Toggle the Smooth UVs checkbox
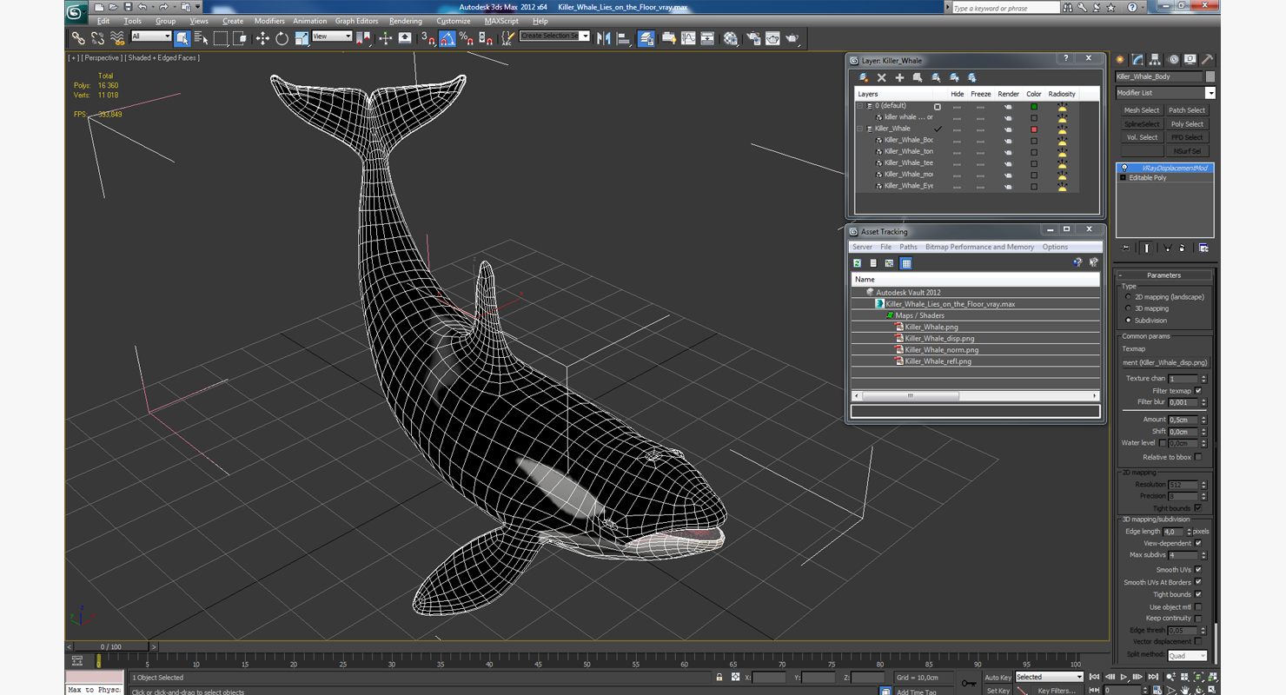The width and height of the screenshot is (1286, 695). click(1198, 570)
